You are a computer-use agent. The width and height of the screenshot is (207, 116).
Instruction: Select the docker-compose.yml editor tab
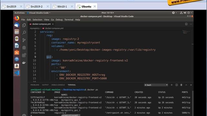click(x=41, y=24)
